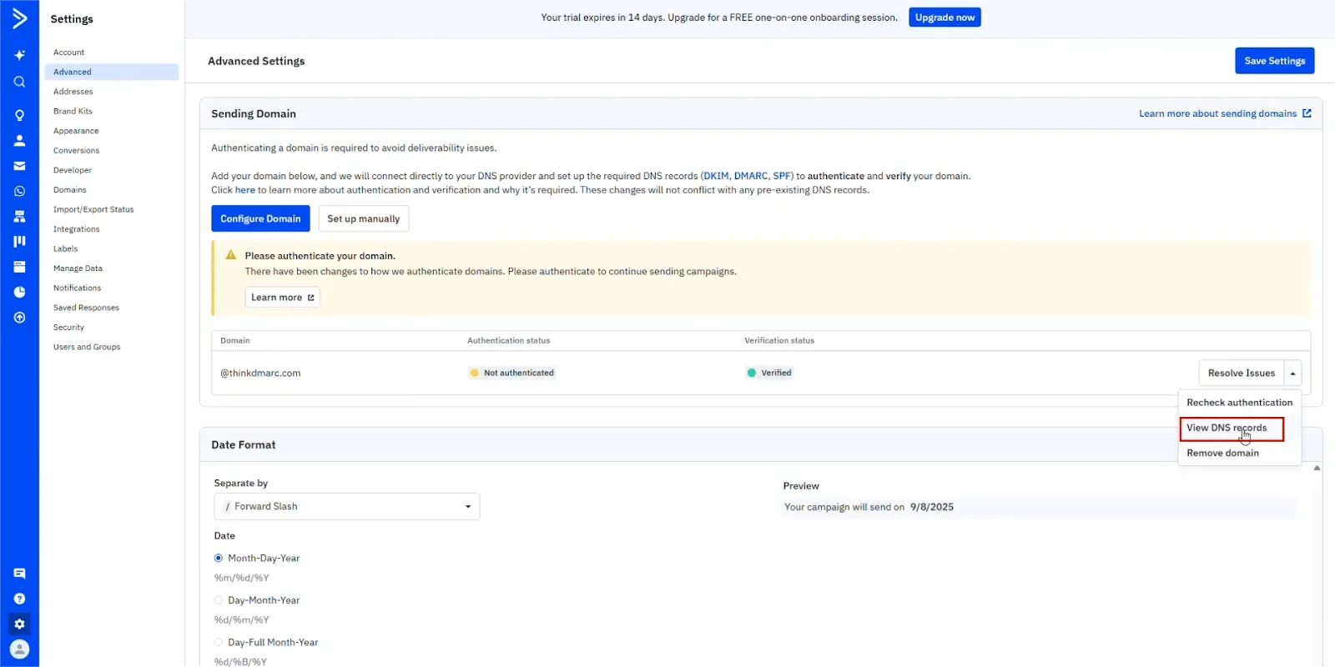Open the AI sparkle icon in sidebar
Screen dimensions: 1335x667
[19, 55]
